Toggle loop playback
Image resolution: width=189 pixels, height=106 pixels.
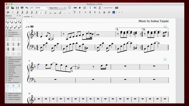click(x=85, y=8)
